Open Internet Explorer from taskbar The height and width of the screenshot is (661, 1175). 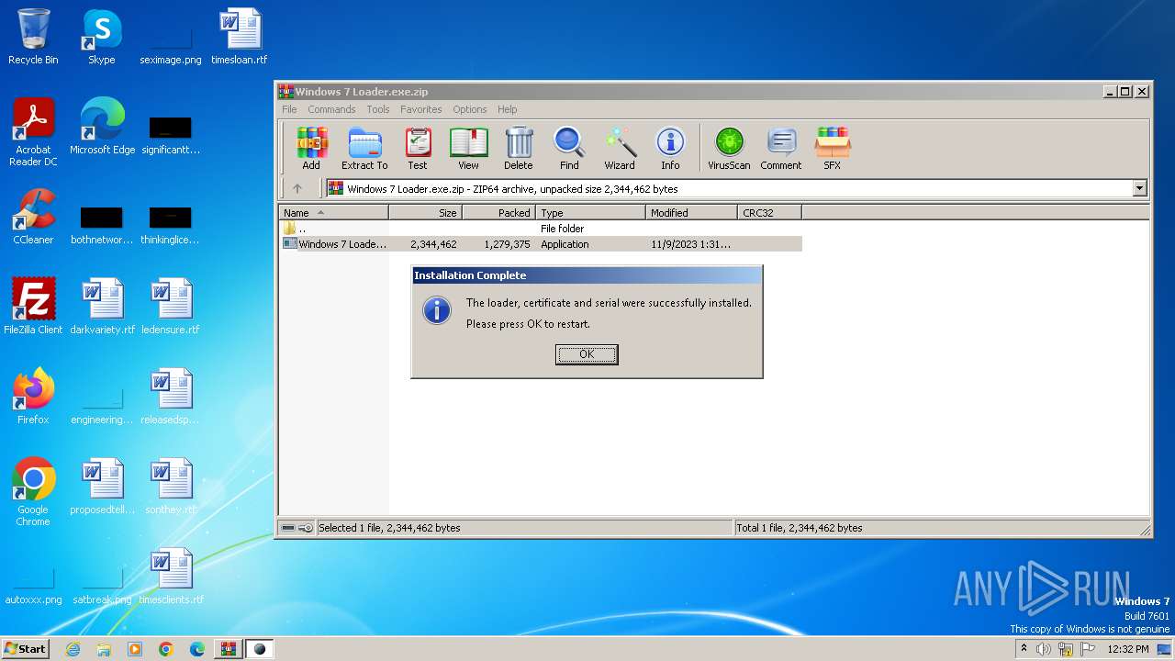73,649
